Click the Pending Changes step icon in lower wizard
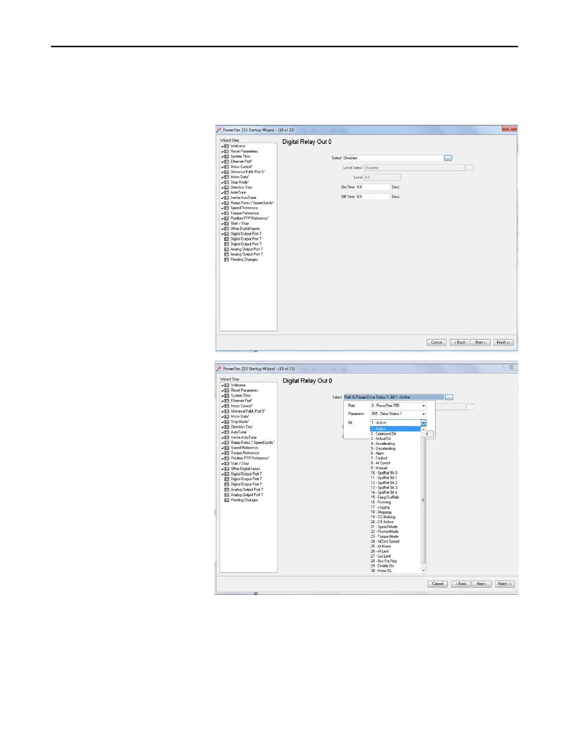The height and width of the screenshot is (748, 578). tap(227, 500)
